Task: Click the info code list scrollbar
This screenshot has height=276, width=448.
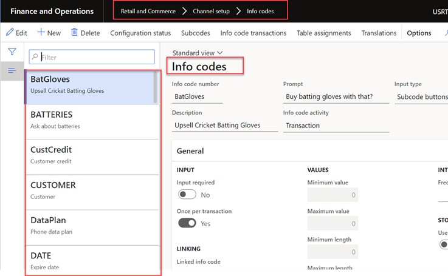Action: pyautogui.click(x=155, y=87)
